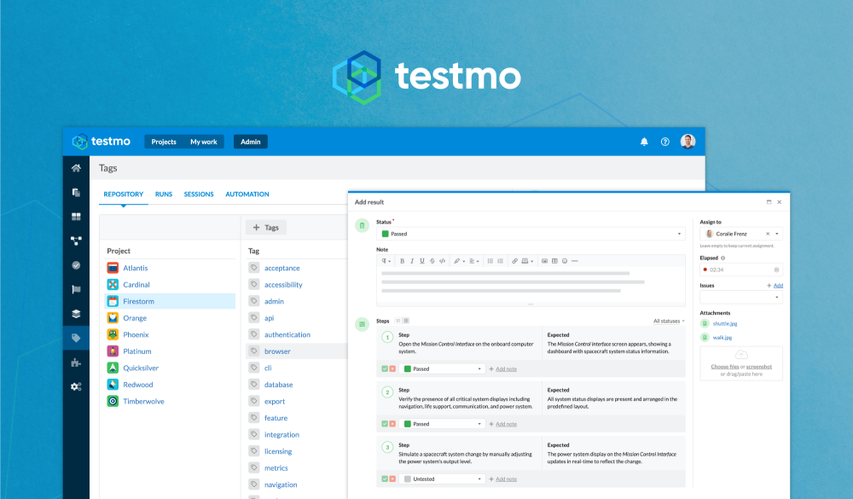Open the shuttle.jpg attachment
The width and height of the screenshot is (853, 499).
[725, 324]
